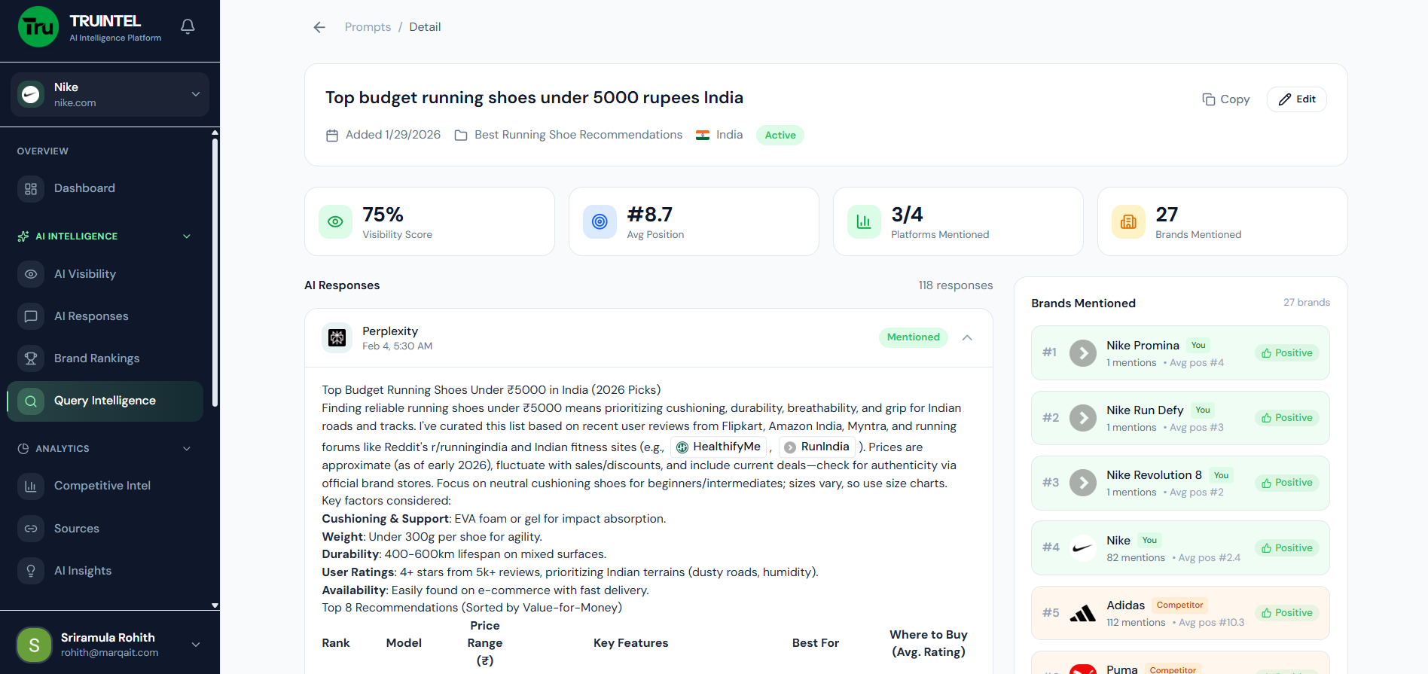Open the Nike brand selector dropdown
This screenshot has height=674, width=1428.
195,94
